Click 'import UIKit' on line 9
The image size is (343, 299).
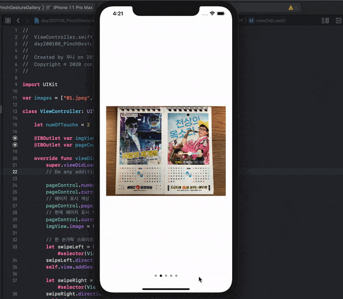pos(40,85)
